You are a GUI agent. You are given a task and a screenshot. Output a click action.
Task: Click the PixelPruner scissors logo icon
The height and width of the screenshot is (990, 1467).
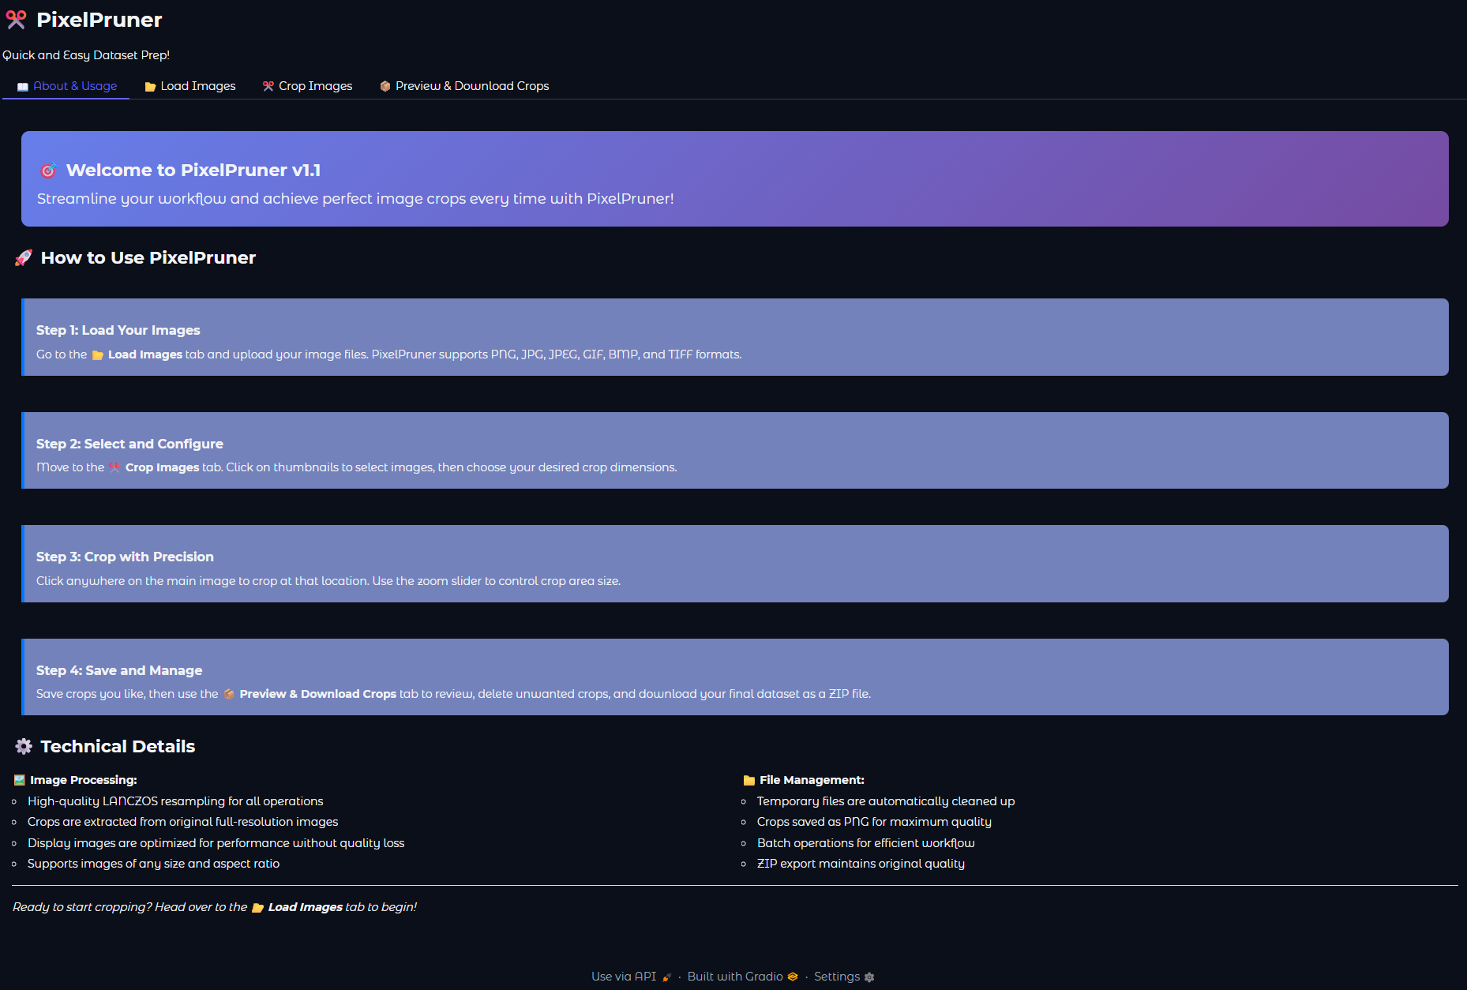click(16, 20)
